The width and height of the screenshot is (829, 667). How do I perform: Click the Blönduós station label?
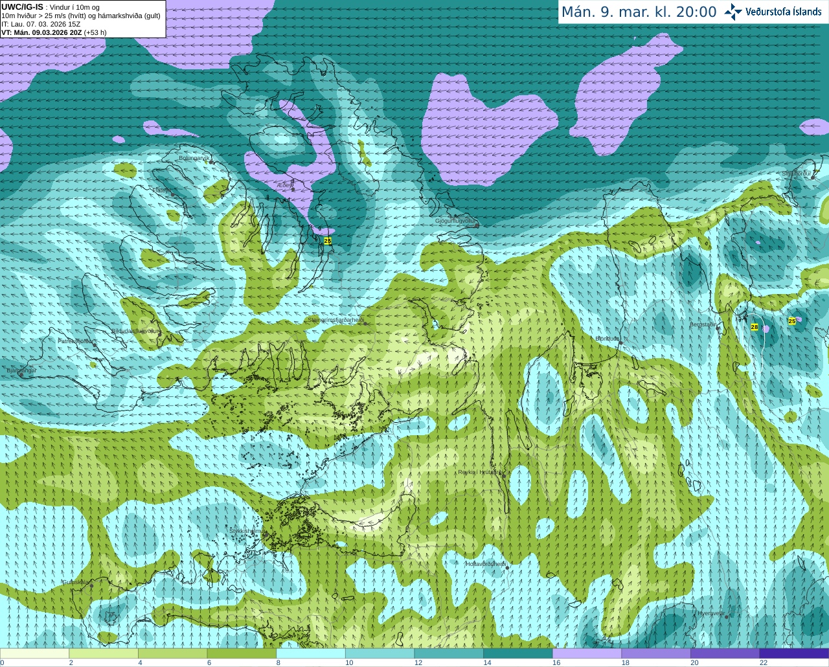[608, 338]
